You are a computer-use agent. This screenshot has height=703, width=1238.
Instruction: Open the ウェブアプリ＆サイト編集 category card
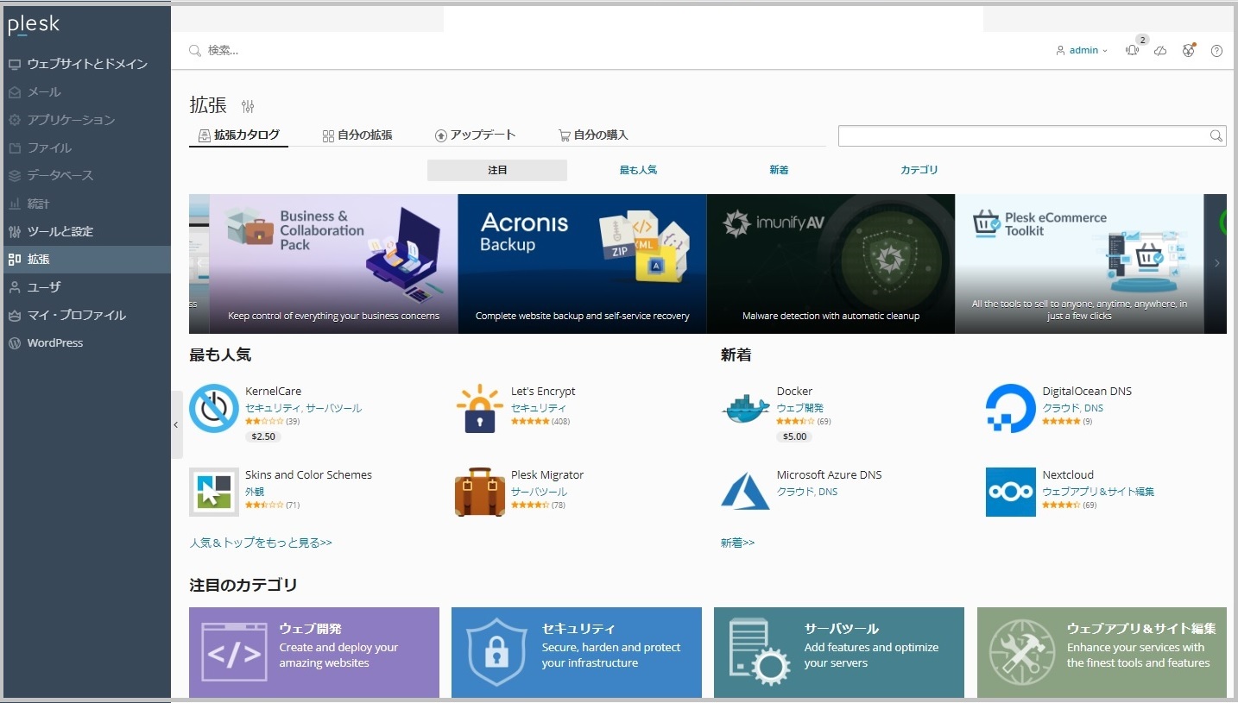click(1102, 652)
